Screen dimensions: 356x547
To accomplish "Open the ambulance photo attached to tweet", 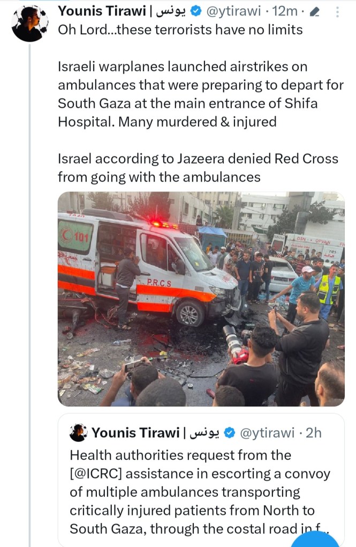I will [201, 299].
